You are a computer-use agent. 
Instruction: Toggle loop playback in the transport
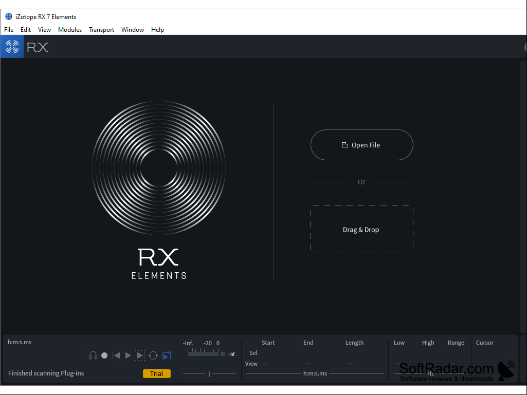[x=153, y=355]
